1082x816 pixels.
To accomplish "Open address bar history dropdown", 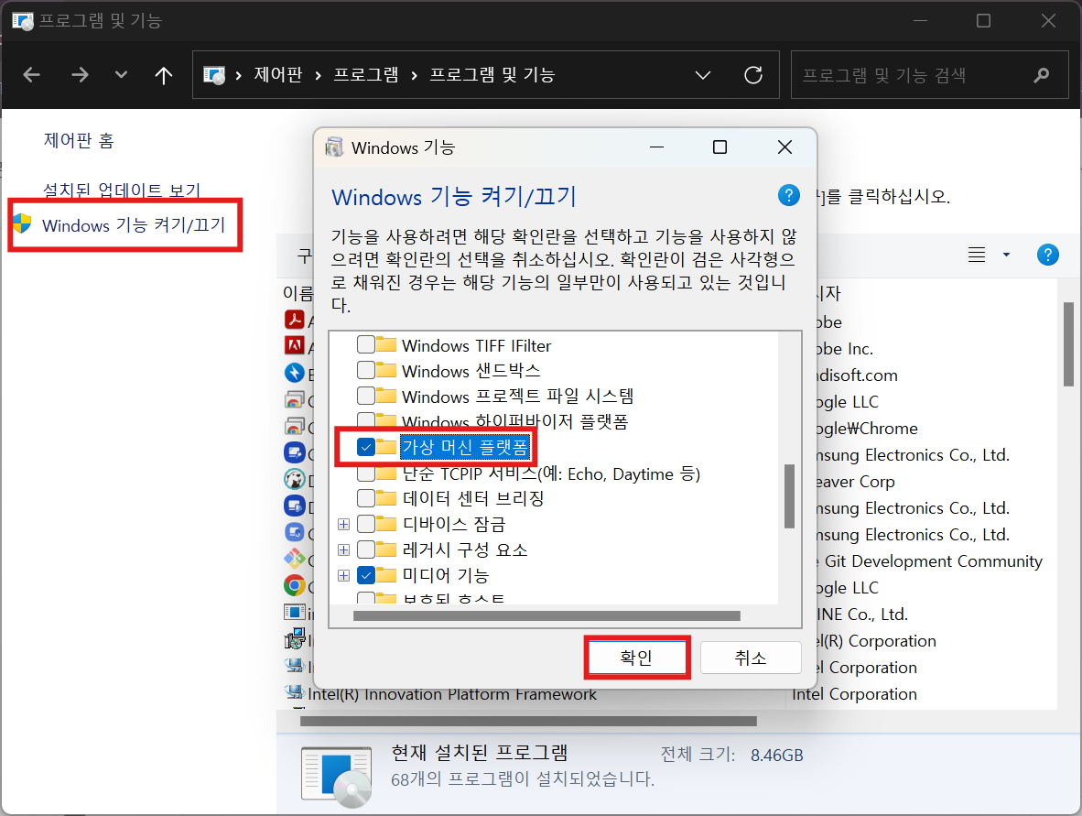I will pos(702,74).
